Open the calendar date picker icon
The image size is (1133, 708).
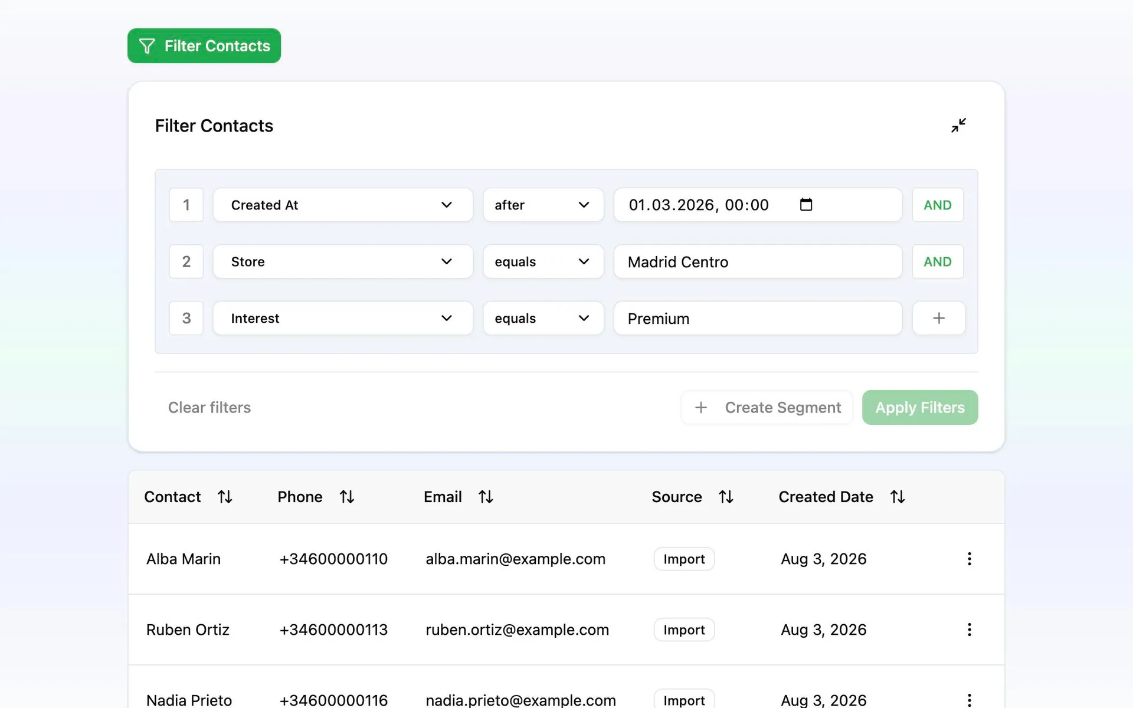pyautogui.click(x=806, y=205)
